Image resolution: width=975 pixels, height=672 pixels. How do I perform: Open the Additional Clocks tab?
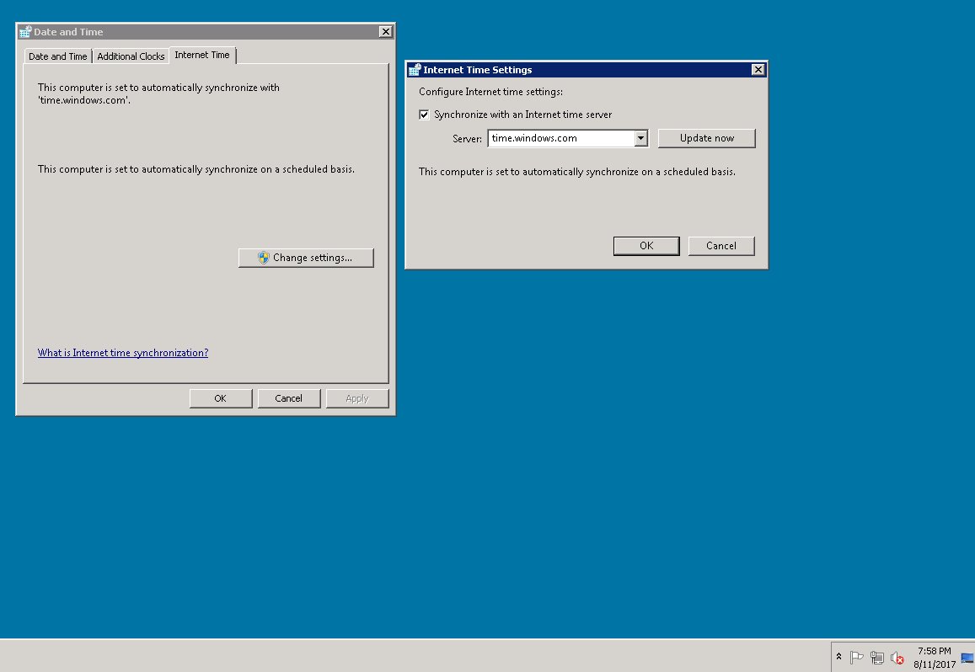coord(131,56)
